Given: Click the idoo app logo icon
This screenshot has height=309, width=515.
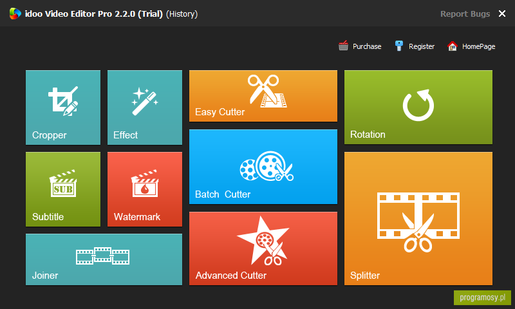Looking at the screenshot, I should [15, 14].
